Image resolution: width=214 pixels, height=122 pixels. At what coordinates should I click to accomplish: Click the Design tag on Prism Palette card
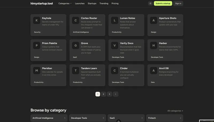37,57
